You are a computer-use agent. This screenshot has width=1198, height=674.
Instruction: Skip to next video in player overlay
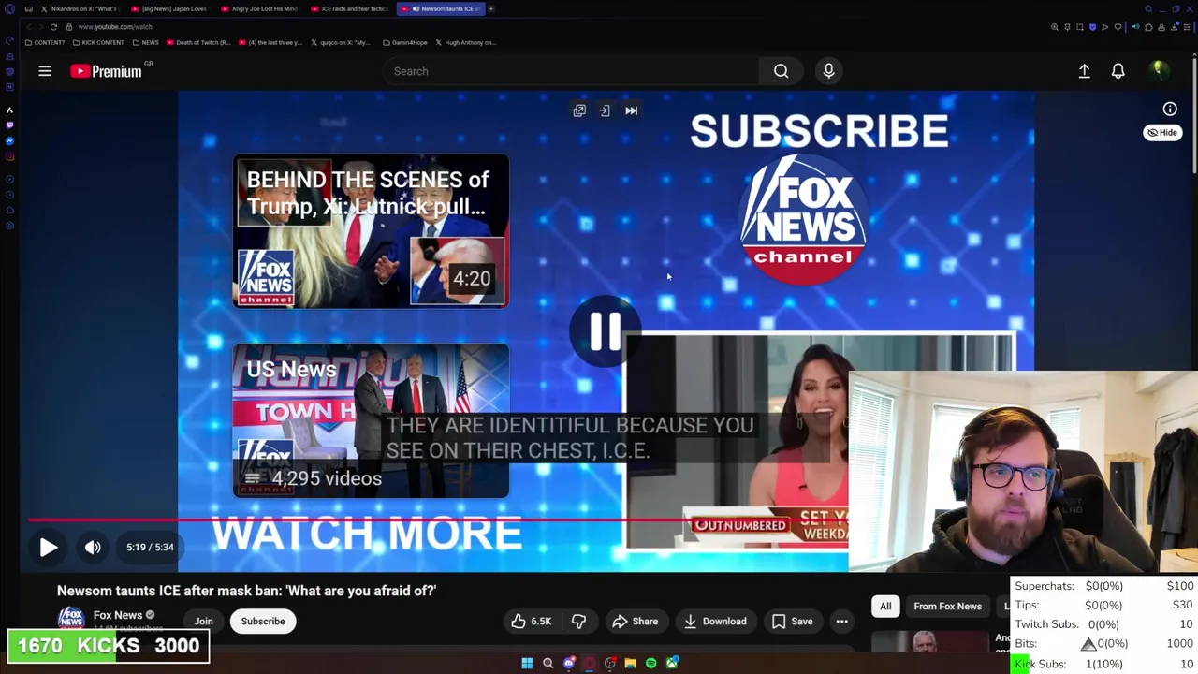[632, 110]
